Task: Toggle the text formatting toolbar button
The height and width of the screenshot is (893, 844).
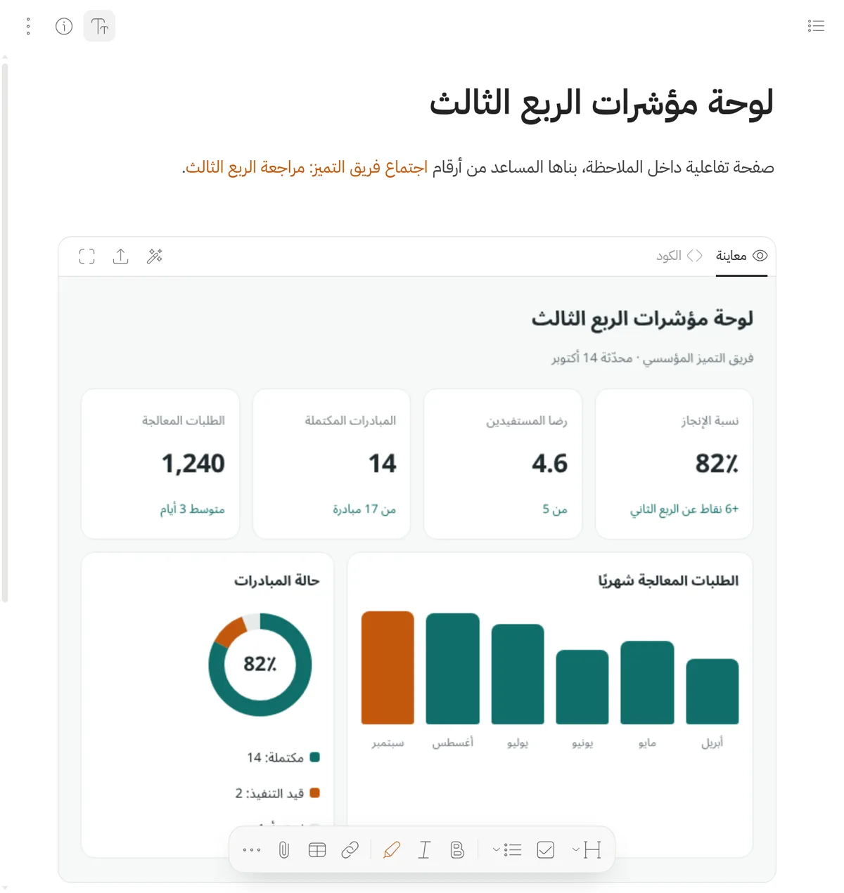Action: (x=99, y=27)
